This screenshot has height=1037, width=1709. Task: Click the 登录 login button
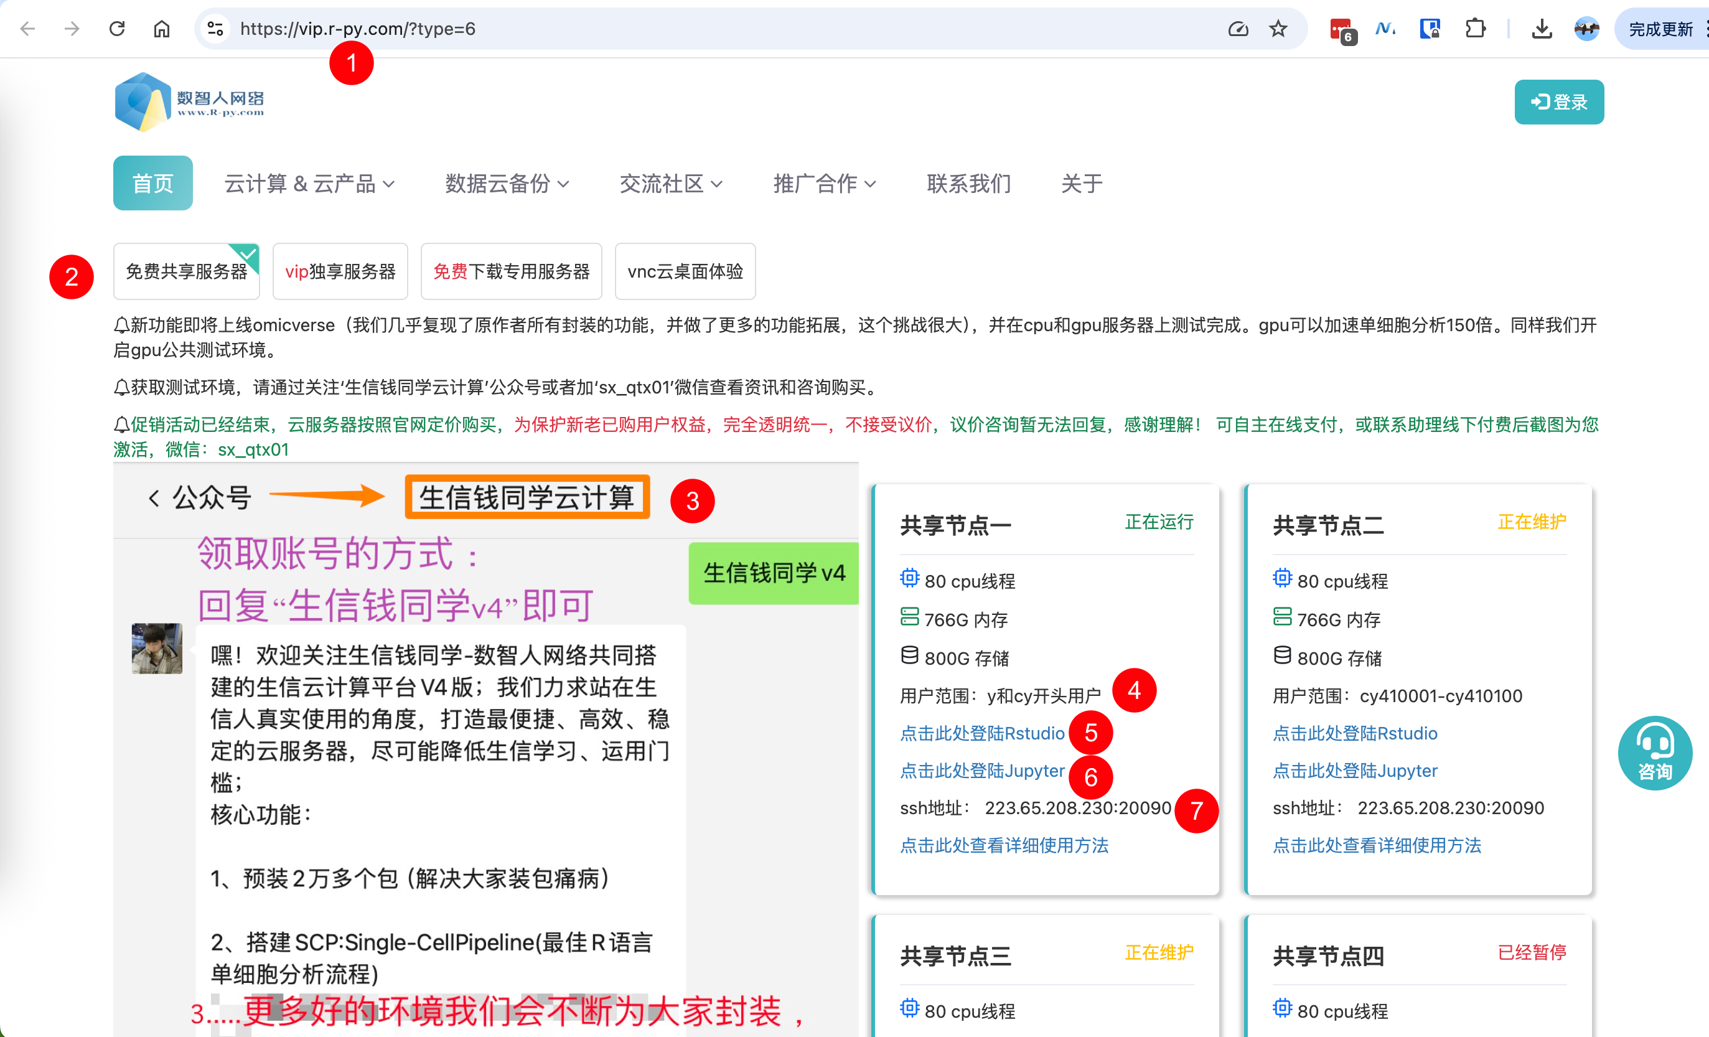(x=1558, y=102)
